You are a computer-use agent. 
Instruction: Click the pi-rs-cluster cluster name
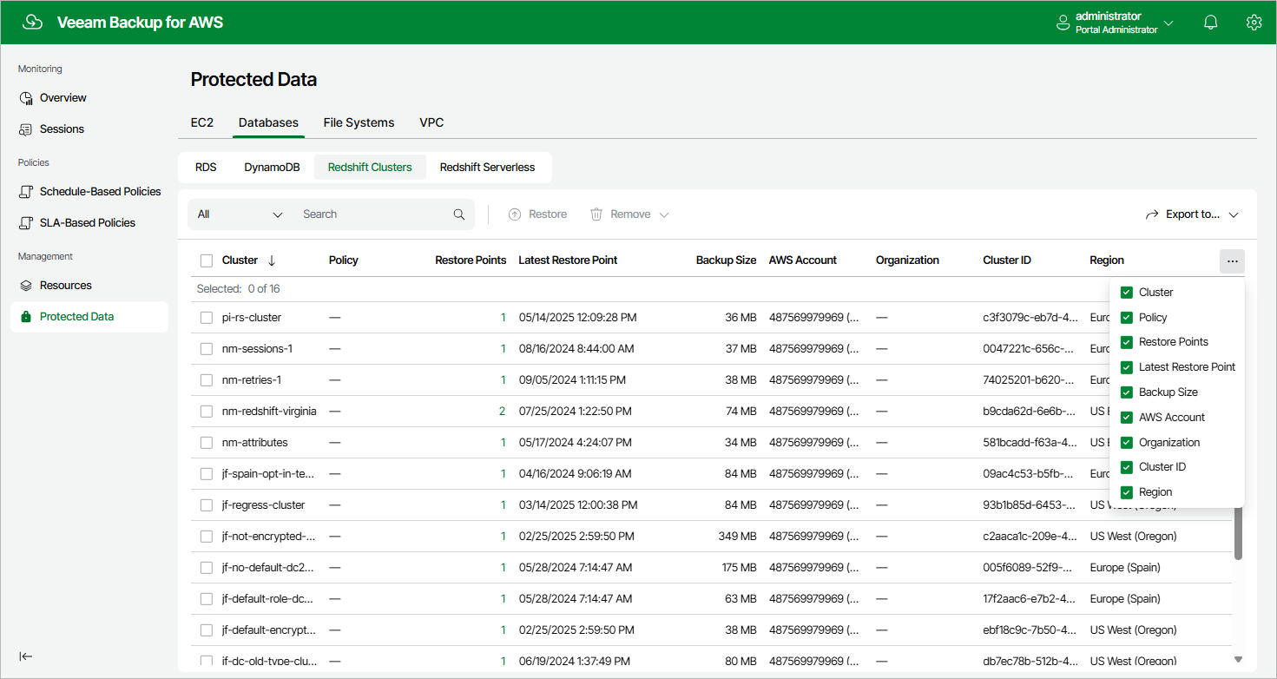[x=252, y=318]
